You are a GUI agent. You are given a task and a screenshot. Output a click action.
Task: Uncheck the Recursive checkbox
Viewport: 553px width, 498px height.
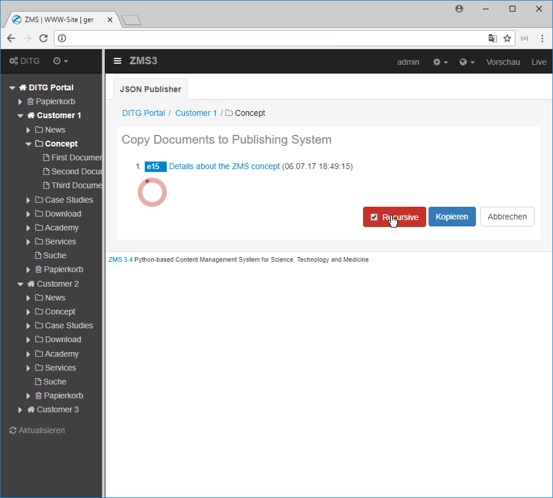pyautogui.click(x=374, y=217)
